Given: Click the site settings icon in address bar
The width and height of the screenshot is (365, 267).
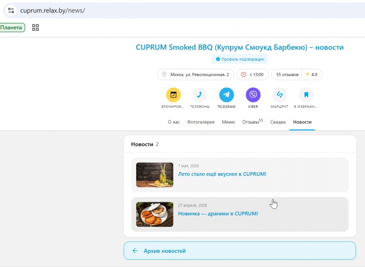Looking at the screenshot, I should pos(11,10).
